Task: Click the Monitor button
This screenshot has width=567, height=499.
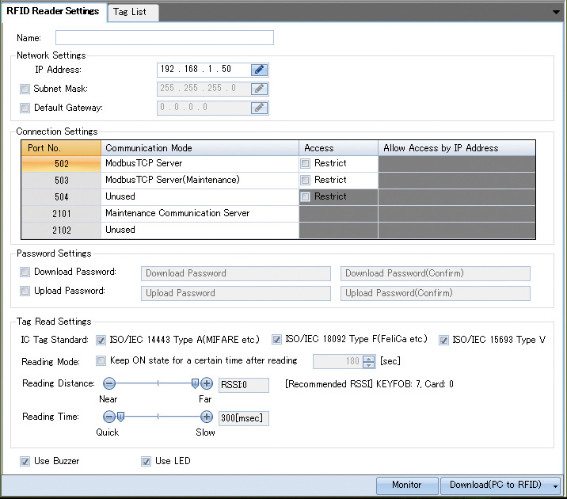Action: tap(407, 485)
